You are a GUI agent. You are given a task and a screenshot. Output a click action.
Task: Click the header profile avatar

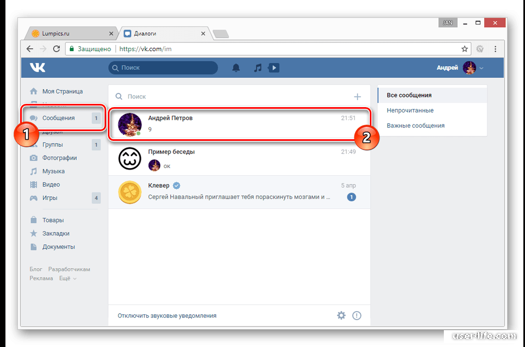(x=469, y=68)
